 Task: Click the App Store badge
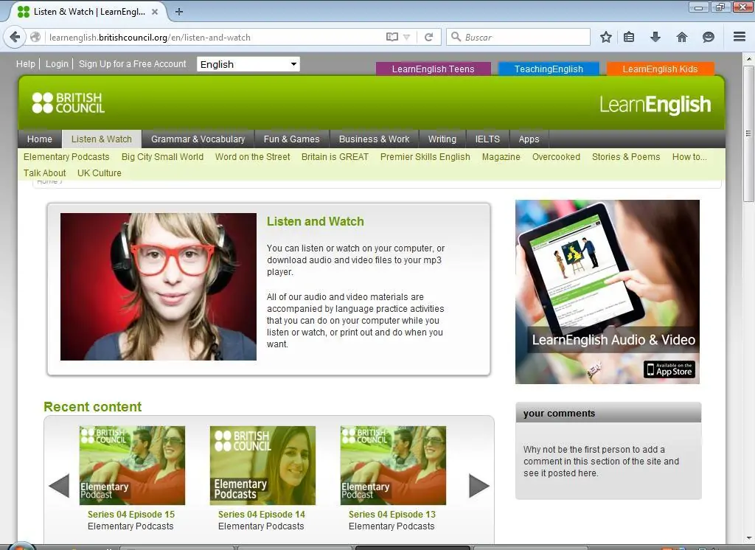tap(669, 369)
